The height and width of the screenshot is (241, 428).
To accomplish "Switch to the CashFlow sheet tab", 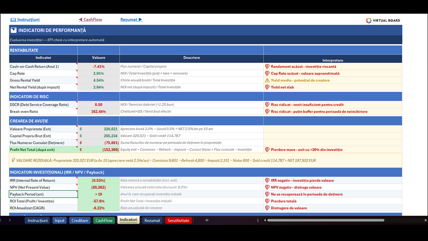I will [104, 220].
